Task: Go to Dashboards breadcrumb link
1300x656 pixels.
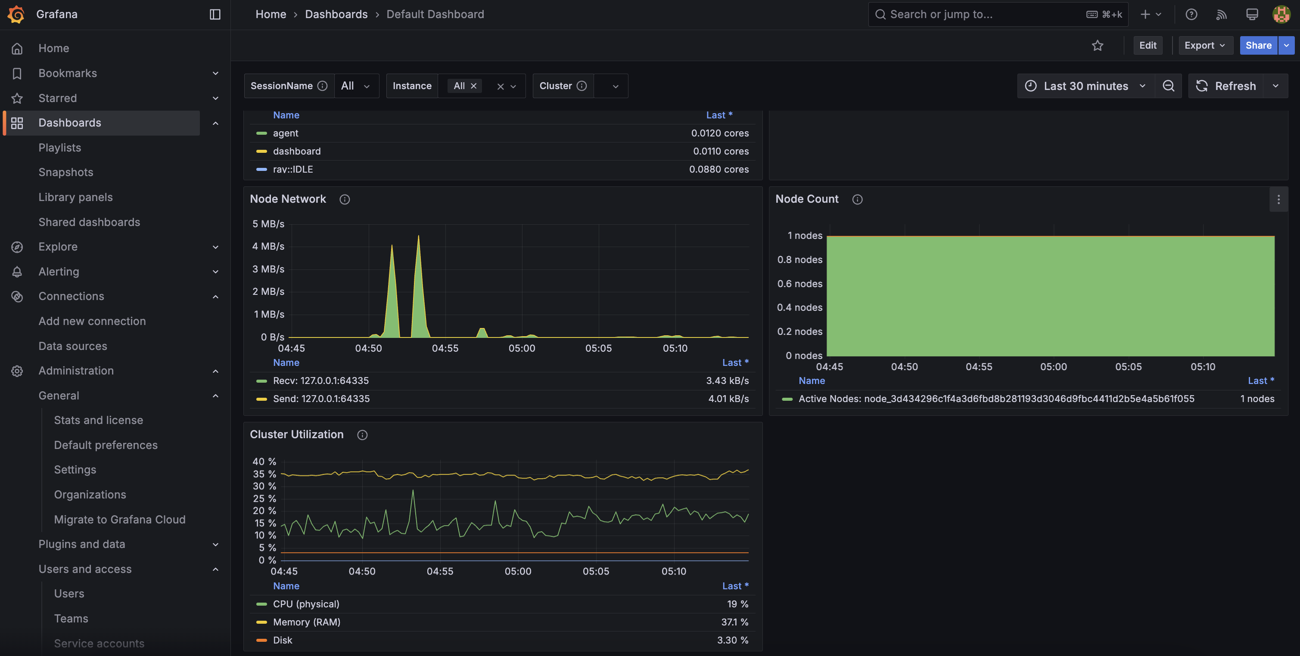Action: click(336, 14)
